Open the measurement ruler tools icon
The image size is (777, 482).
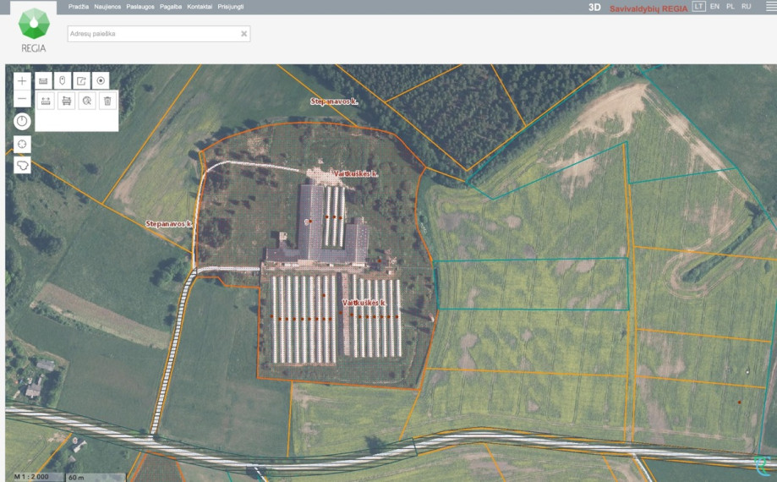44,80
